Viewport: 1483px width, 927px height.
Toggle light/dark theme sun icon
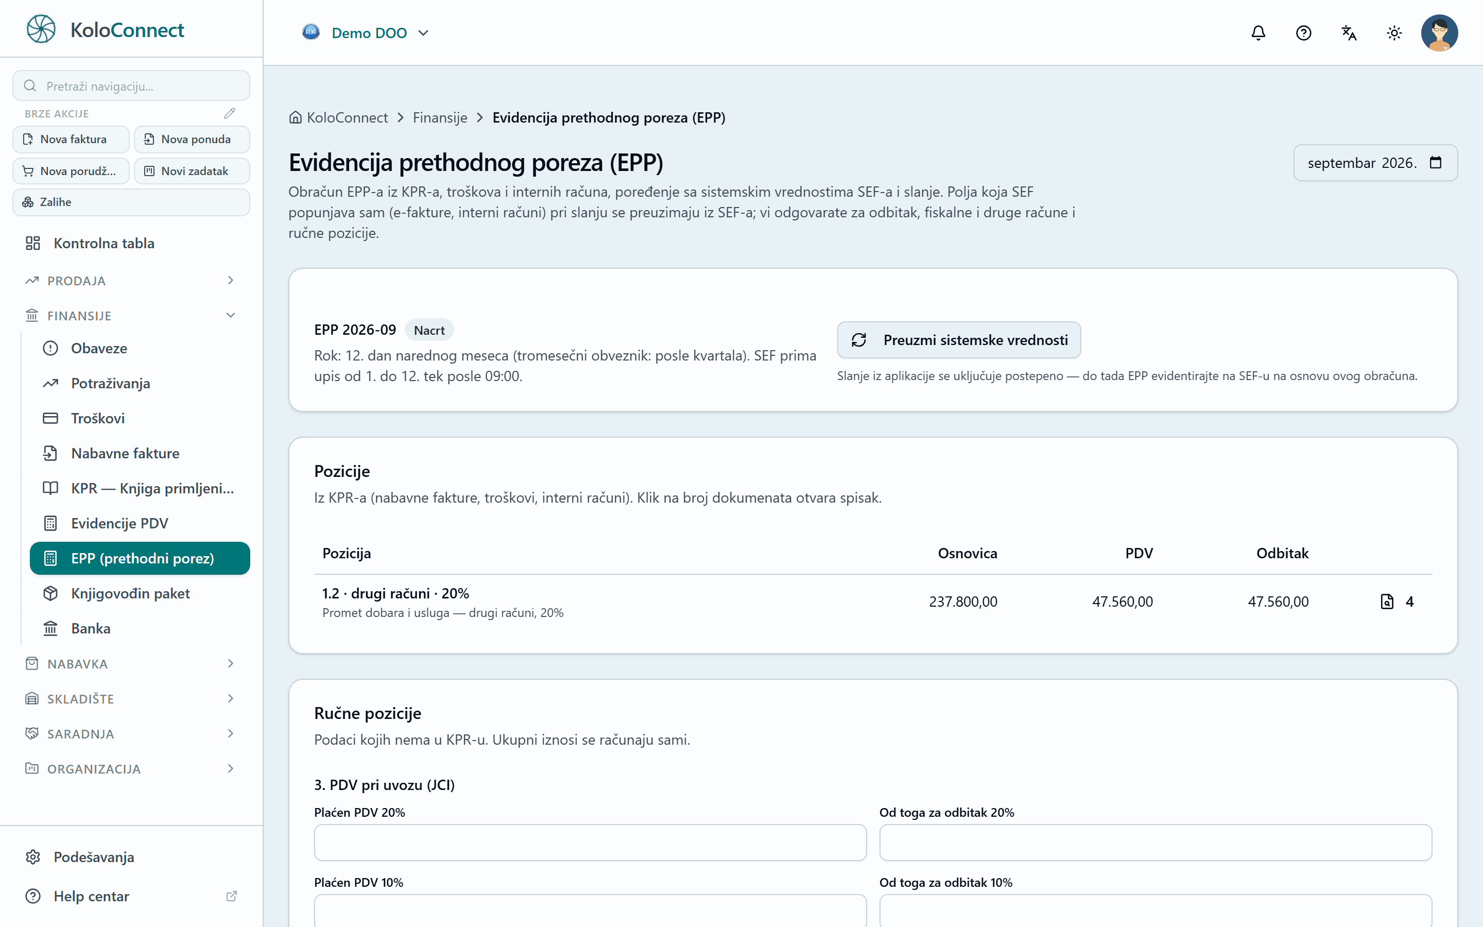click(x=1394, y=33)
